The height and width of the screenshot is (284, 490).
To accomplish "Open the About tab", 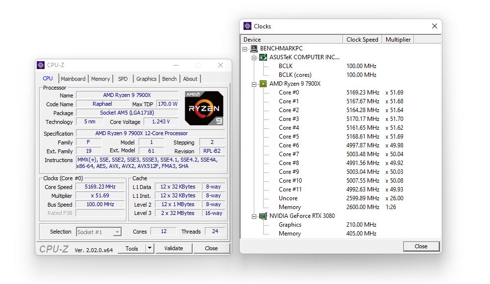I will click(190, 79).
